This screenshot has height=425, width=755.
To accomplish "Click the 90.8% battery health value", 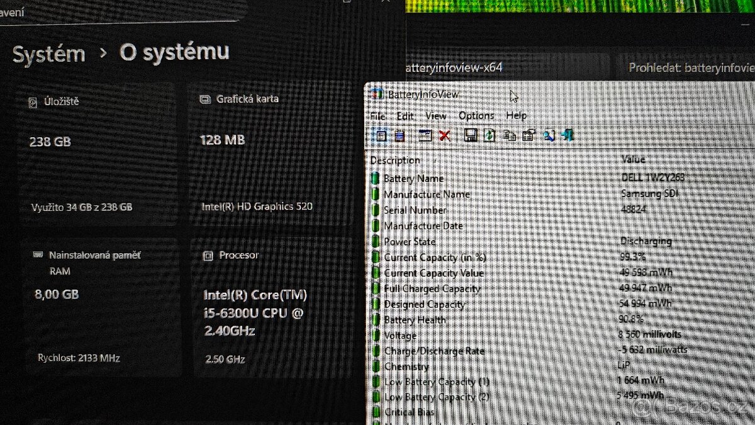I will coord(631,319).
